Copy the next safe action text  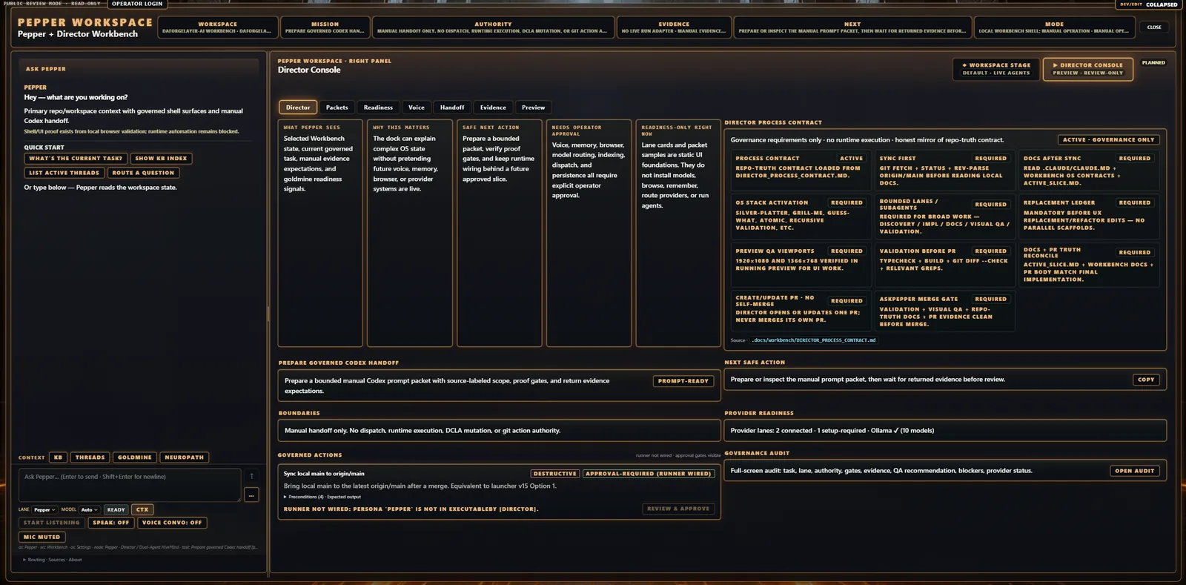(1146, 380)
